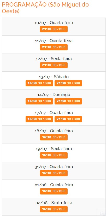Pick the 16:30 showtime on Sábado 13/07

pos(39,83)
